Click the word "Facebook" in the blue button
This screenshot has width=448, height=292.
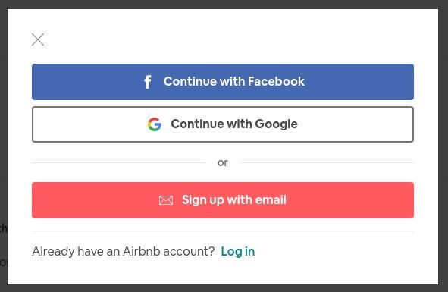276,81
